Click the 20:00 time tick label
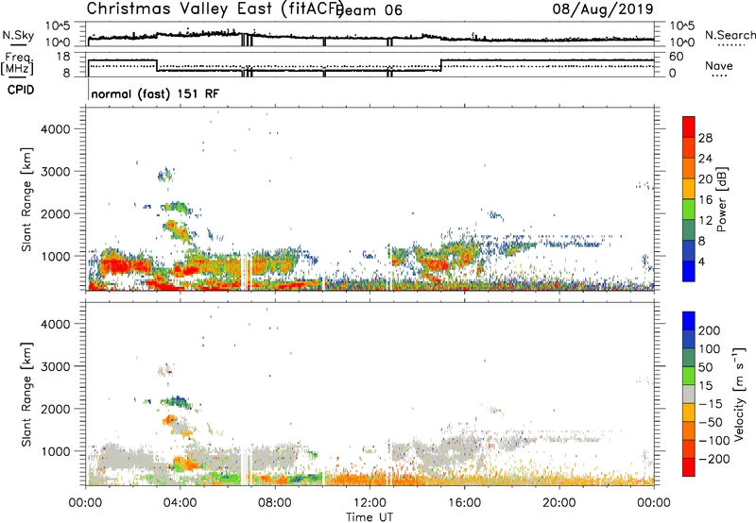This screenshot has height=523, width=756. (558, 503)
